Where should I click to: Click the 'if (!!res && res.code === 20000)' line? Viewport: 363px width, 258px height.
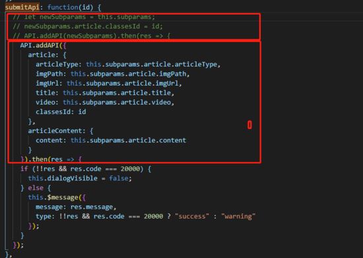[86, 169]
